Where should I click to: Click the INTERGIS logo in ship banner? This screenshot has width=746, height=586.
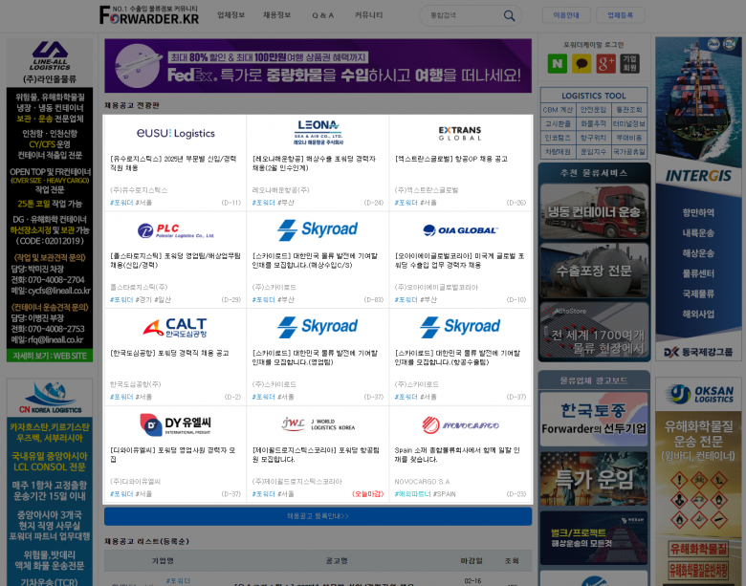coord(698,176)
